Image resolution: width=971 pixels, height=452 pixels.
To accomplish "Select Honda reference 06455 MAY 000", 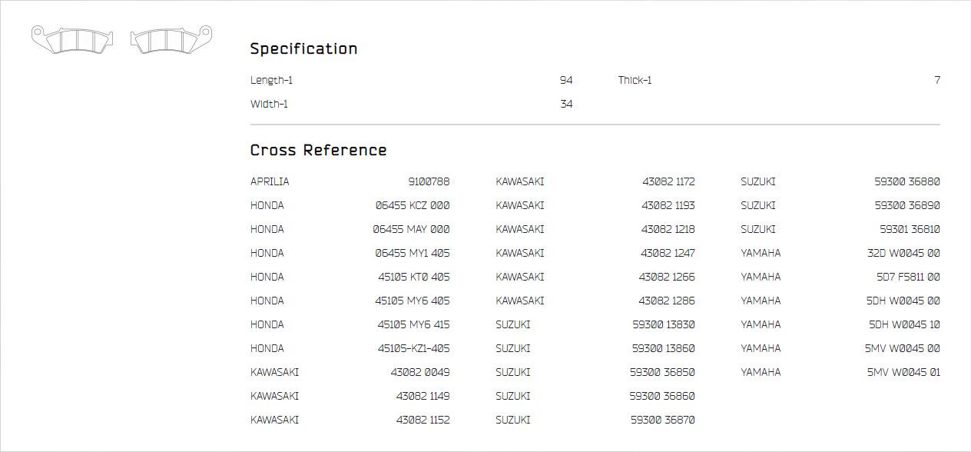I will click(411, 230).
